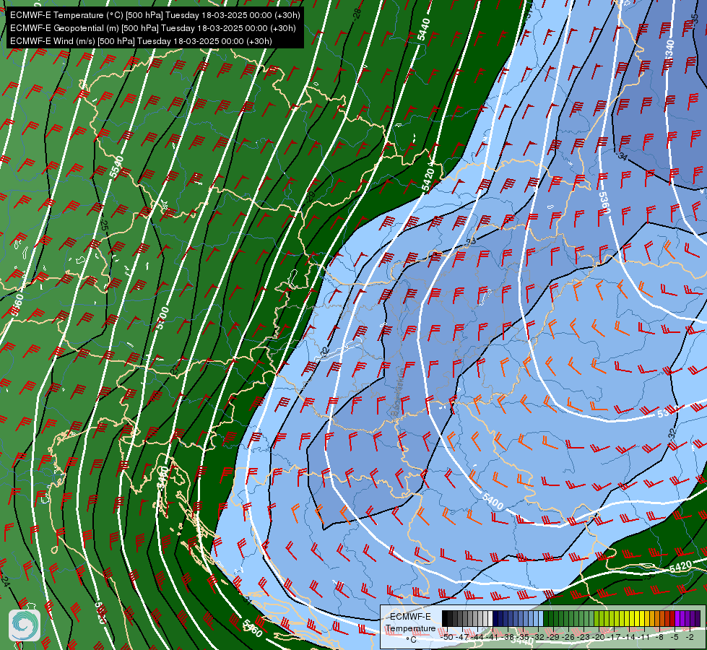Click the -5 value in the temperature legend
This screenshot has width=707, height=650.
[x=675, y=637]
